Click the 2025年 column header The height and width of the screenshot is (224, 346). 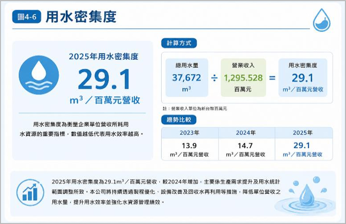click(x=303, y=133)
